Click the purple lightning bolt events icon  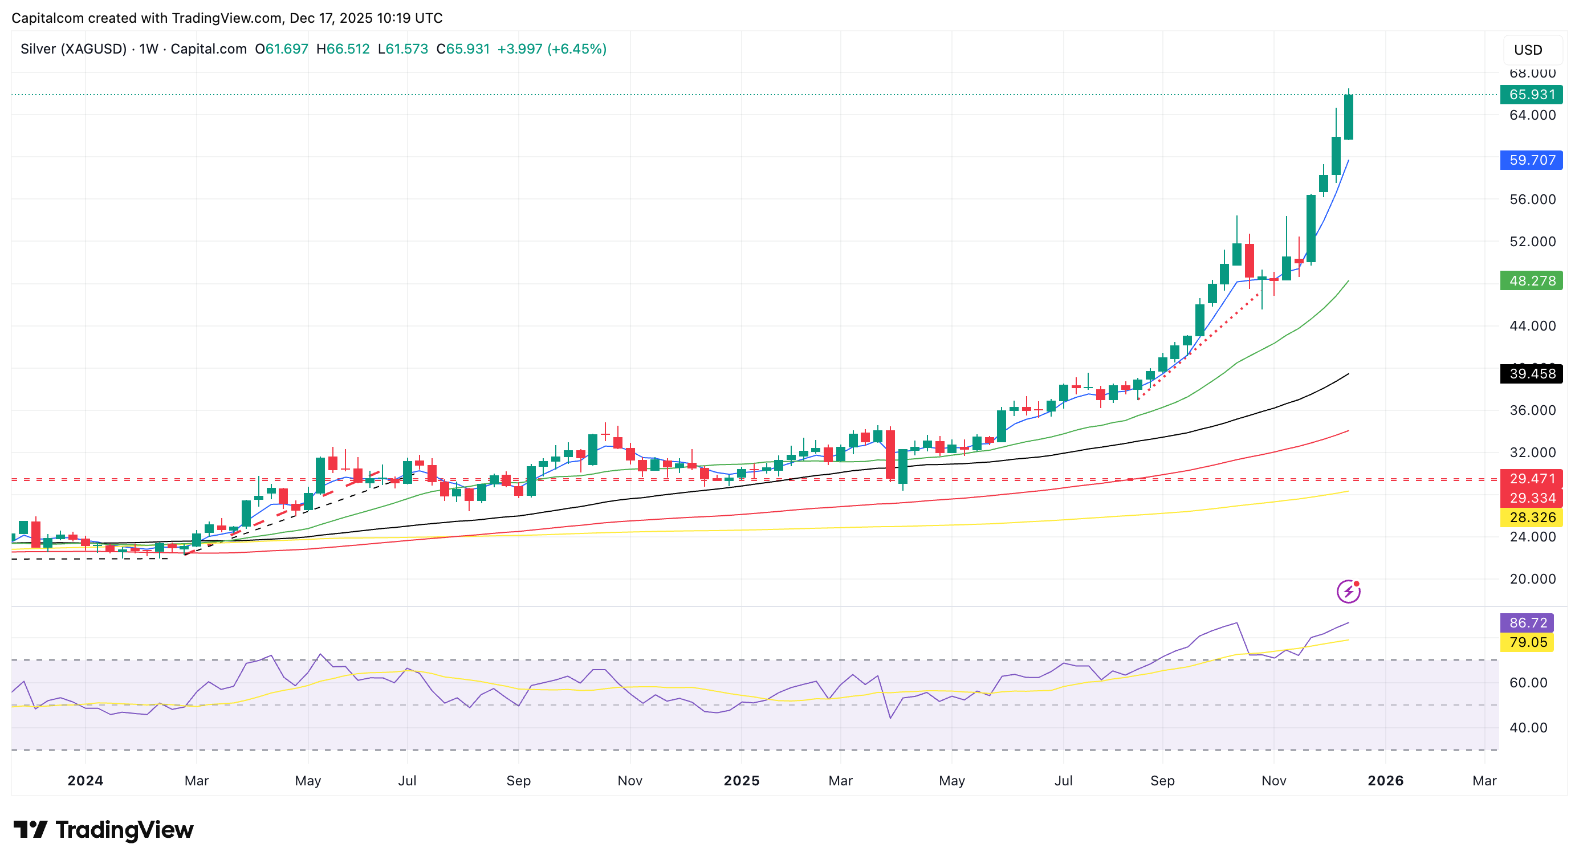tap(1348, 592)
